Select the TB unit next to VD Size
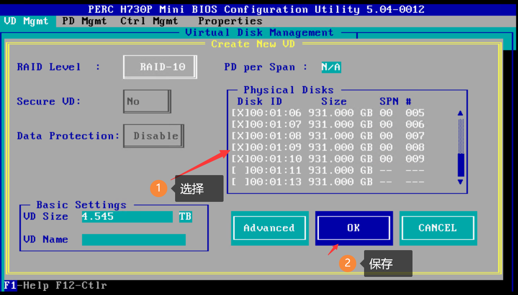Image resolution: width=518 pixels, height=295 pixels. point(185,217)
